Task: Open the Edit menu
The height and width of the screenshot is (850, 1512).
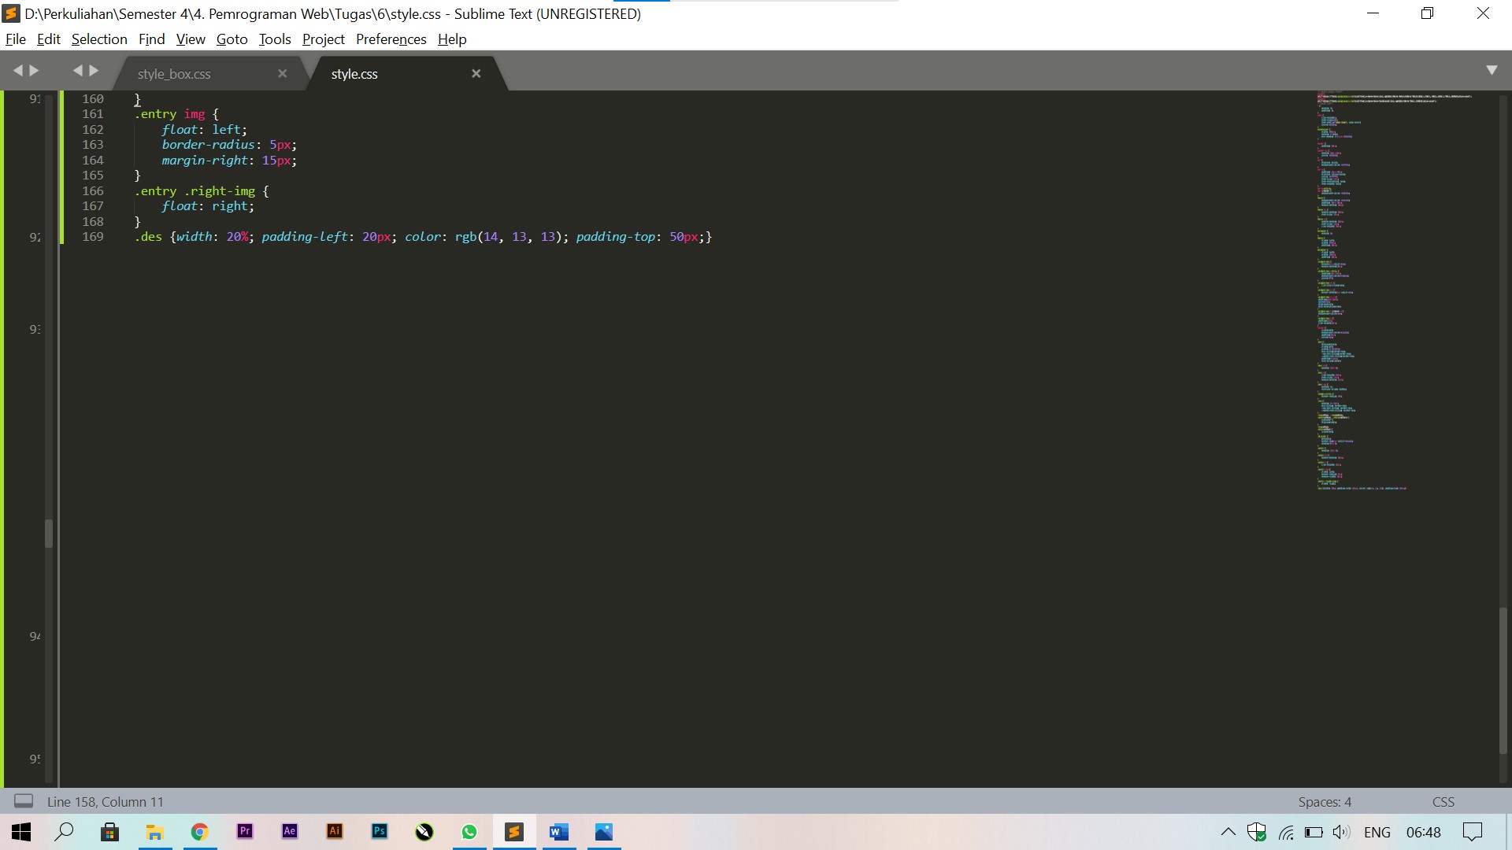Action: pos(48,39)
